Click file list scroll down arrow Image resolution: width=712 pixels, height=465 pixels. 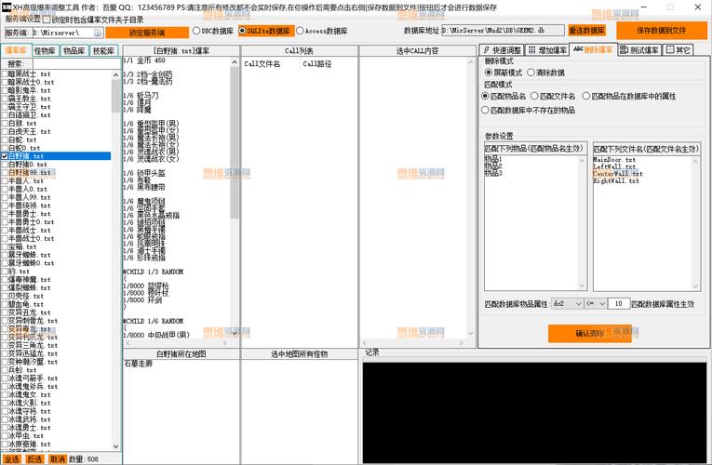point(115,446)
